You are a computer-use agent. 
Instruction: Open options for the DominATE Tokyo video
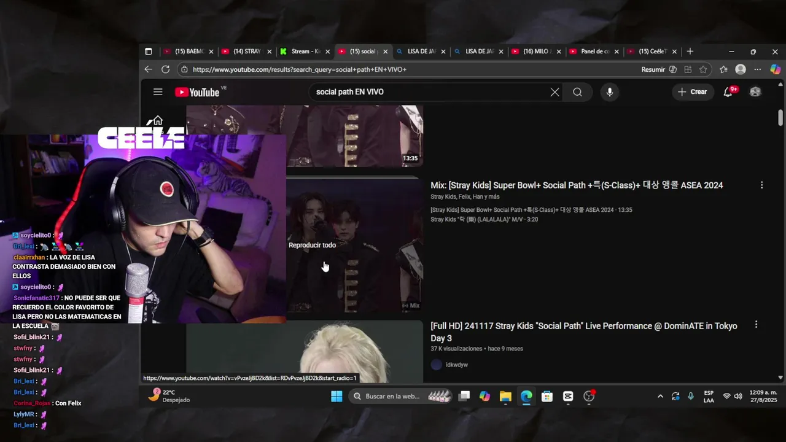pos(756,324)
